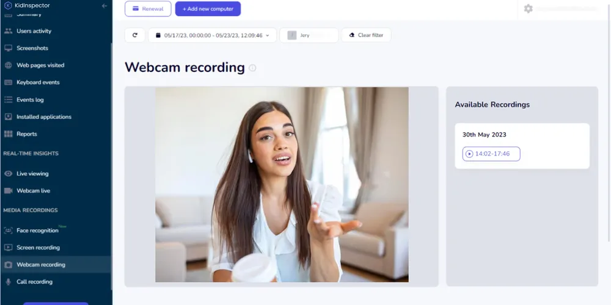
Task: Click the Web pages visited globe icon
Action: pyautogui.click(x=9, y=65)
